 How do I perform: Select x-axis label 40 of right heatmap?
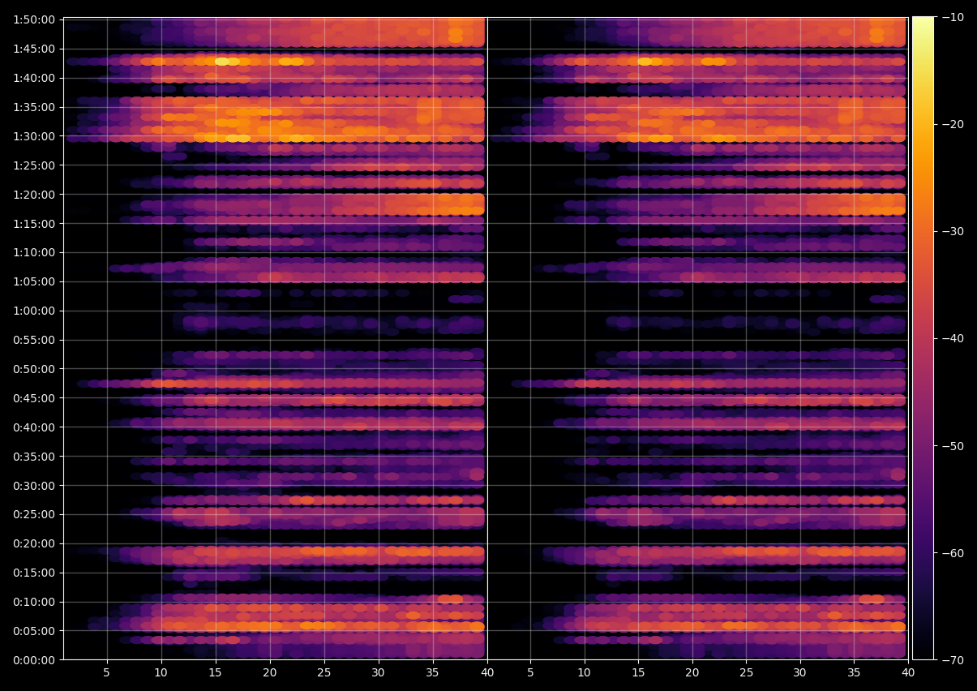click(909, 673)
